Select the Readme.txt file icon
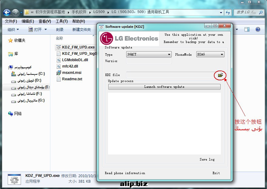267x189 pixels. [59, 79]
